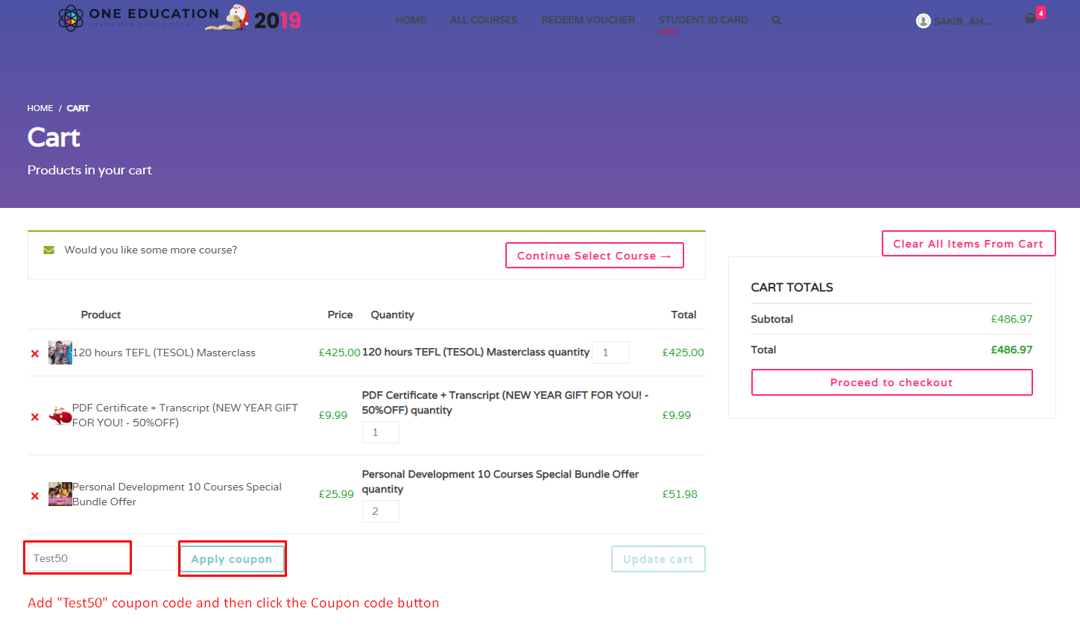Screen dimensions: 1080x629
Task: Click the green envelope icon near more course message
Action: coord(48,250)
